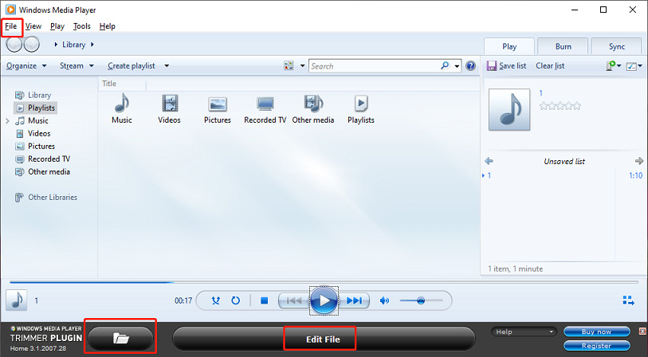The height and width of the screenshot is (357, 648).
Task: Click in the Search field
Action: [x=374, y=66]
